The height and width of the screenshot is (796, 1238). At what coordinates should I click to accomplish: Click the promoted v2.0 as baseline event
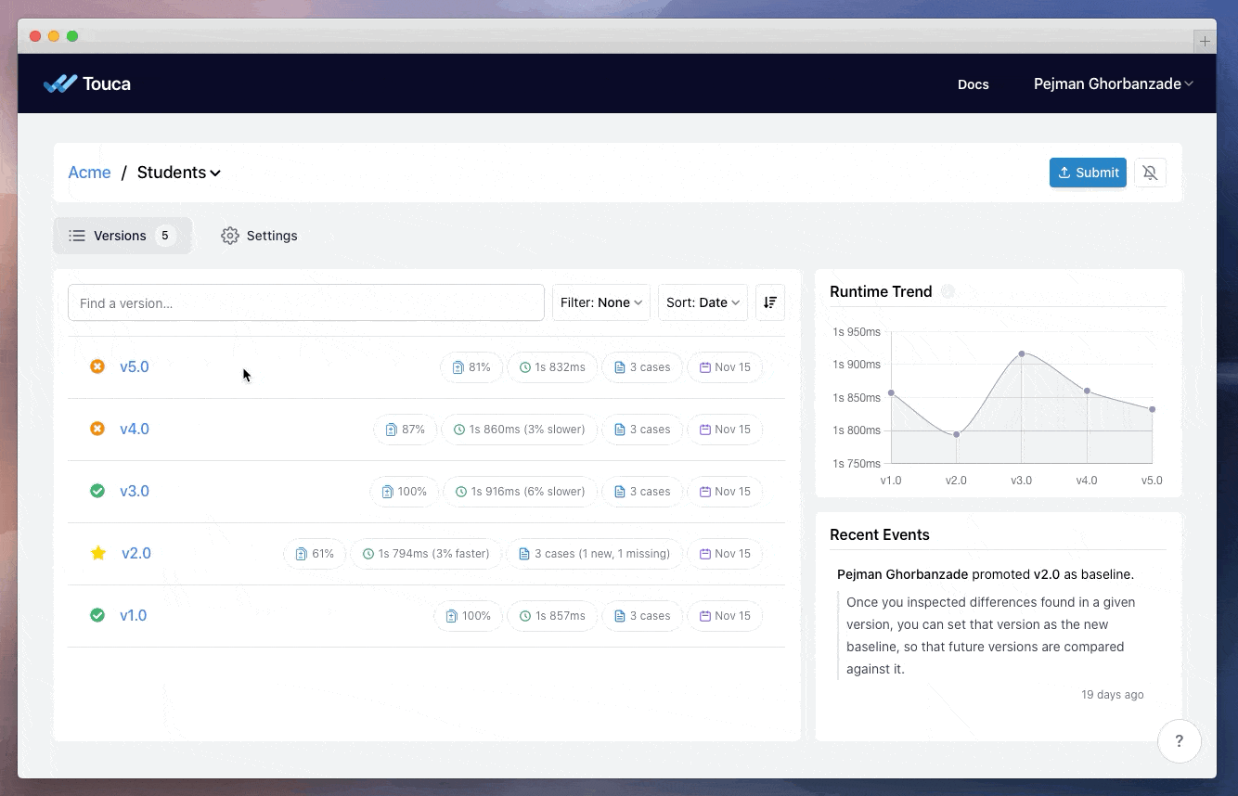click(986, 574)
